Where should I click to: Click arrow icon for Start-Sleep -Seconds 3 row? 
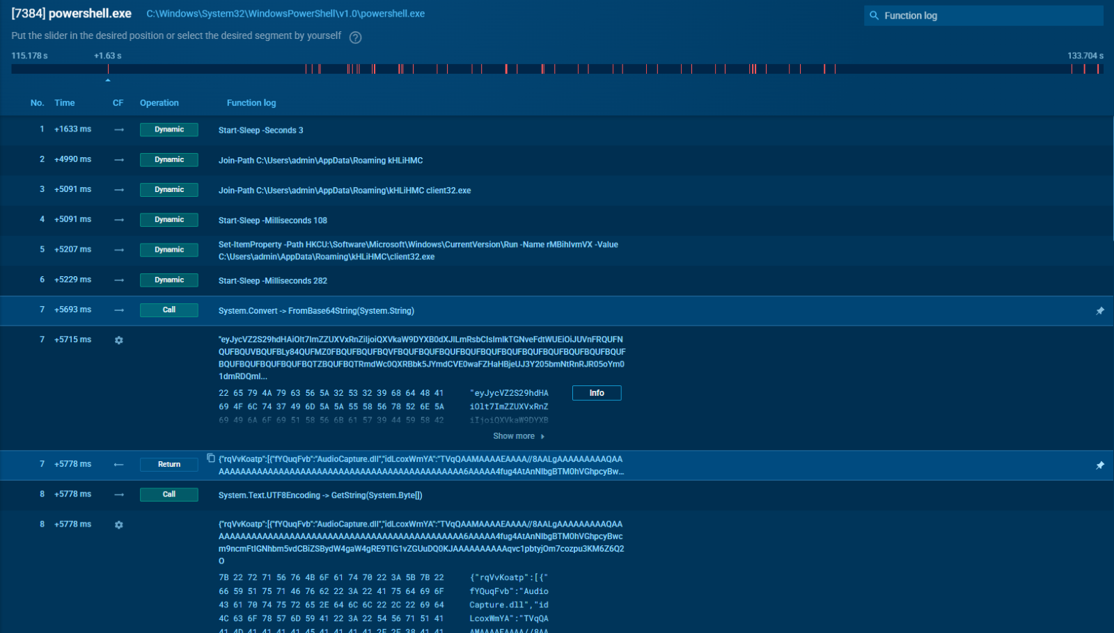[119, 130]
